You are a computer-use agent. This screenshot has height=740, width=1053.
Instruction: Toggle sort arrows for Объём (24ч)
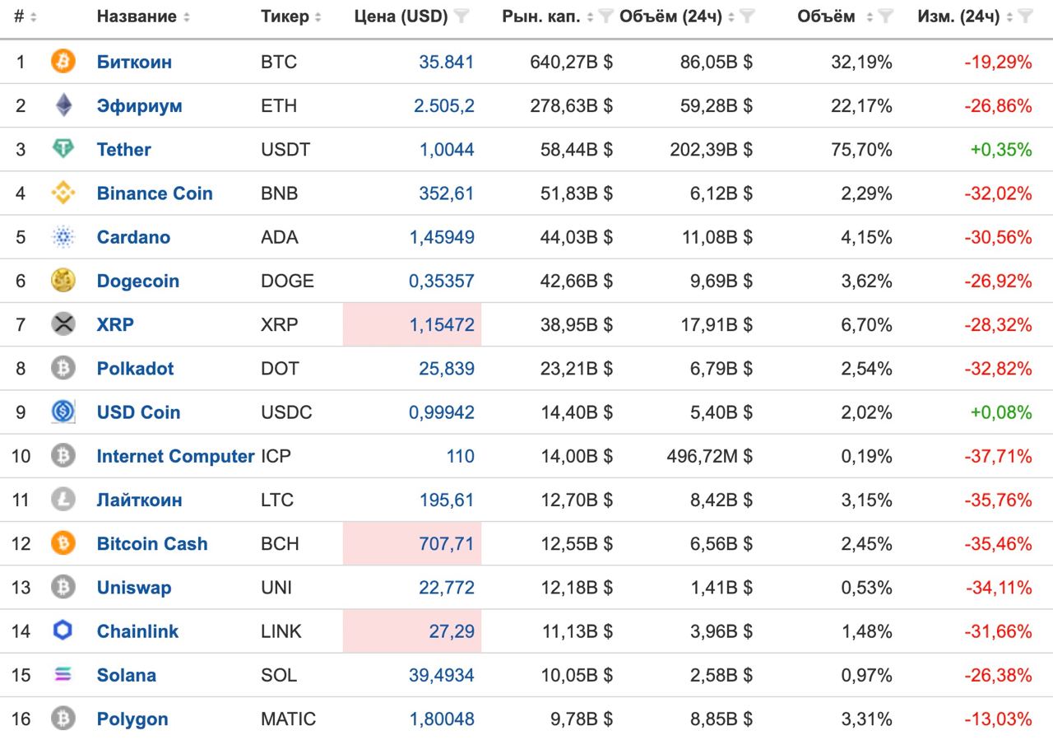click(731, 17)
